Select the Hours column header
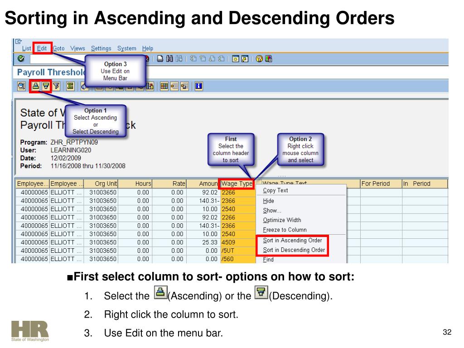Viewport: 464px width, 348px height. [135, 184]
